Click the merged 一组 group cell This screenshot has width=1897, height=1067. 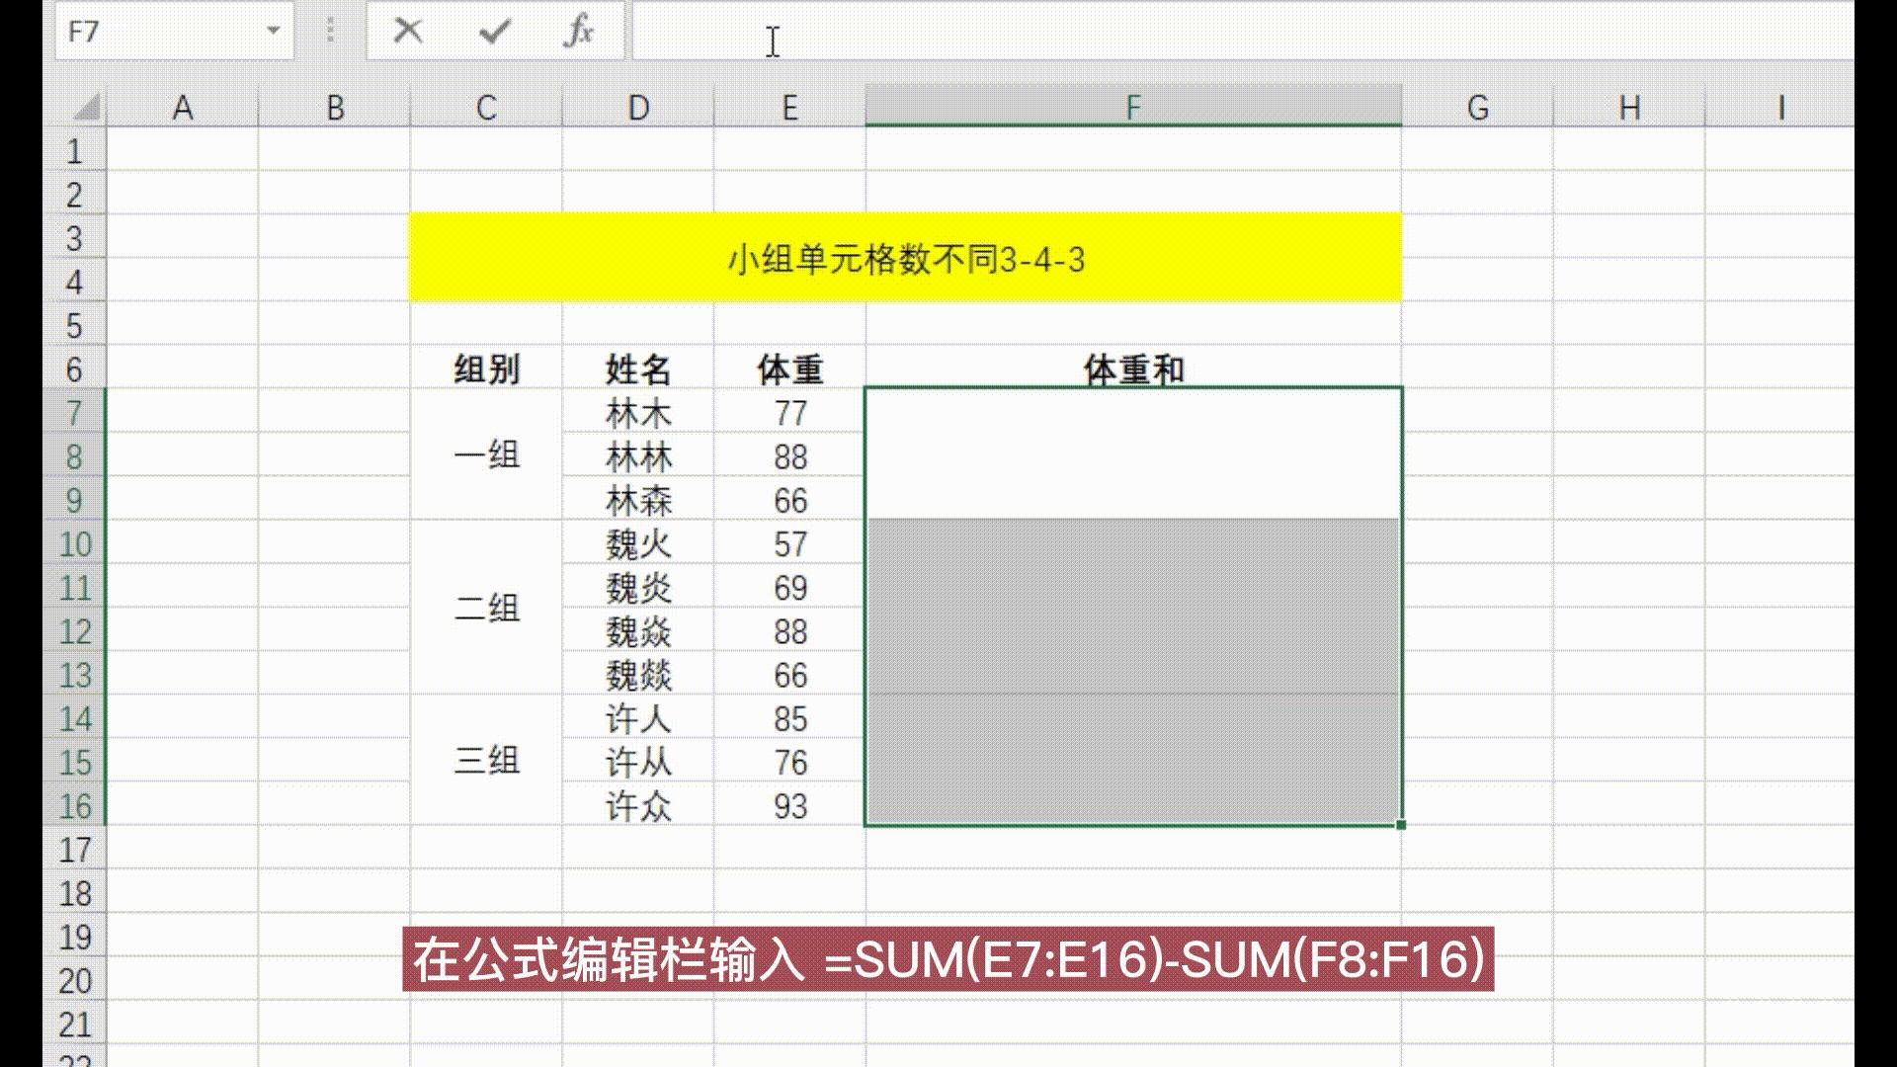pyautogui.click(x=484, y=456)
